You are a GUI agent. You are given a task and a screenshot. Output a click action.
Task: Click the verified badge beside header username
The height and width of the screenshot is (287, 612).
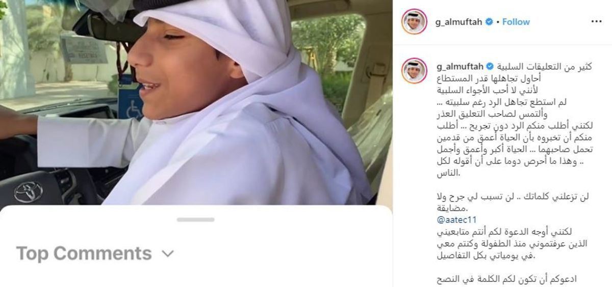(490, 22)
